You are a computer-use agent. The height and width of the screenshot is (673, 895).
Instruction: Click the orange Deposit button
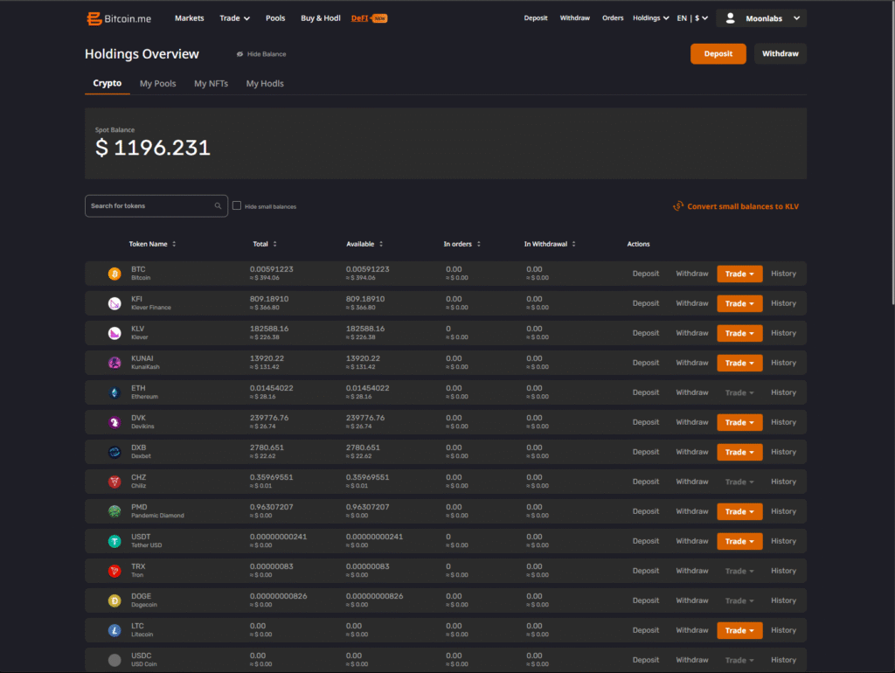[718, 54]
